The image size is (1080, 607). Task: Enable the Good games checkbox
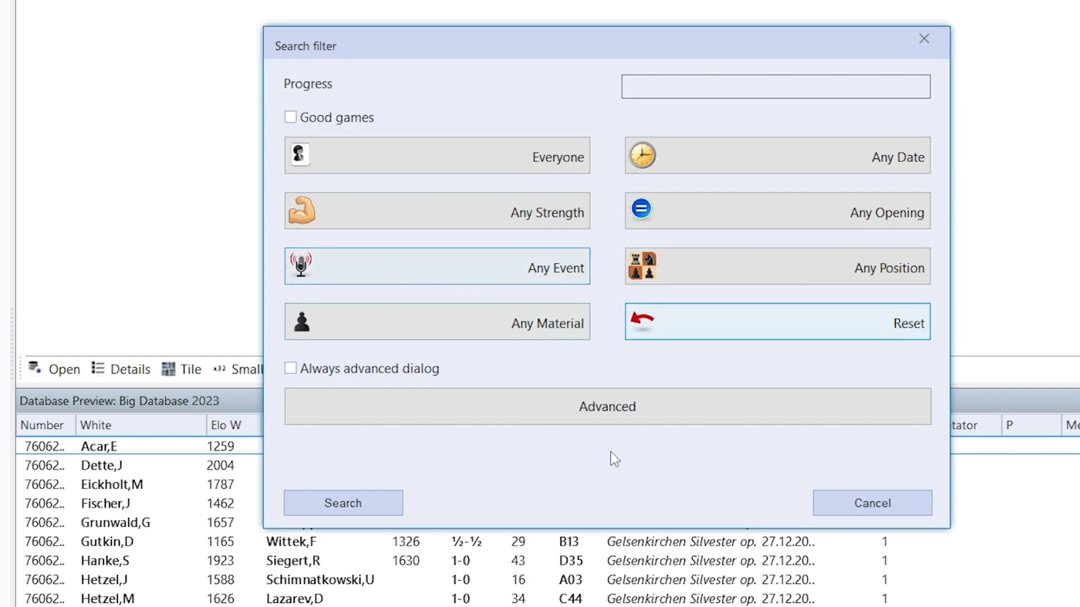[x=291, y=117]
